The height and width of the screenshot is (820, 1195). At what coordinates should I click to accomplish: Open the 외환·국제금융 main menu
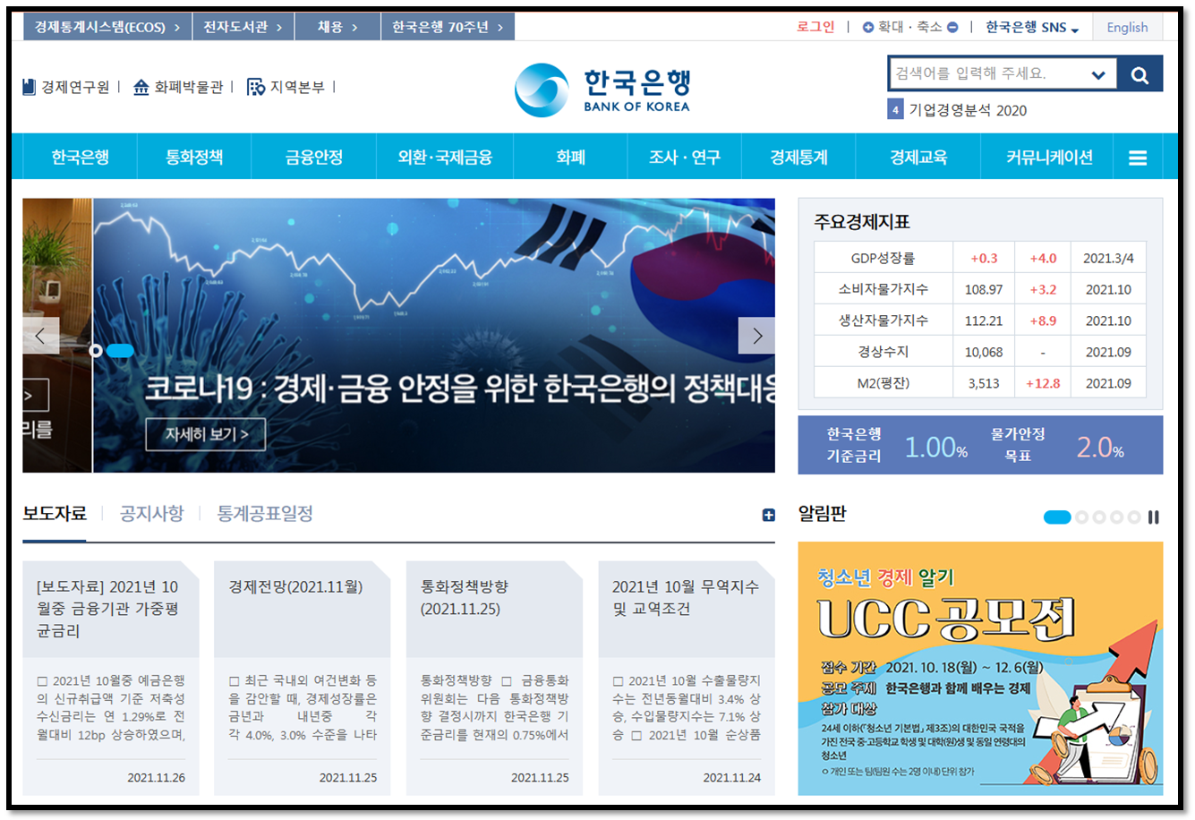pos(445,158)
